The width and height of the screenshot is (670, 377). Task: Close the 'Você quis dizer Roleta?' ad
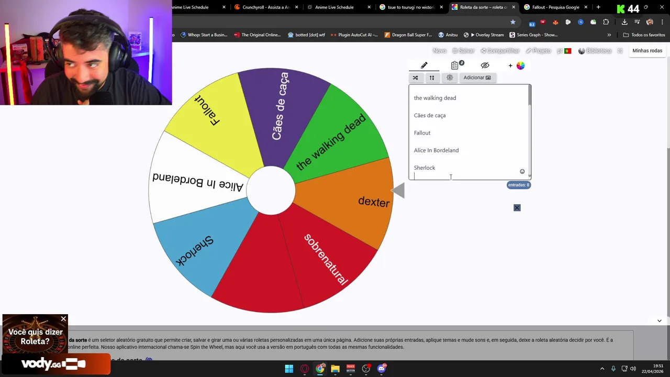[63, 319]
